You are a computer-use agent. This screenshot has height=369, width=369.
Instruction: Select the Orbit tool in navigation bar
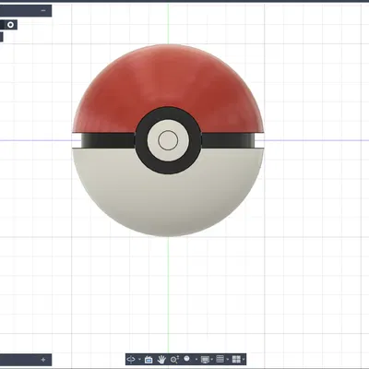pyautogui.click(x=131, y=359)
